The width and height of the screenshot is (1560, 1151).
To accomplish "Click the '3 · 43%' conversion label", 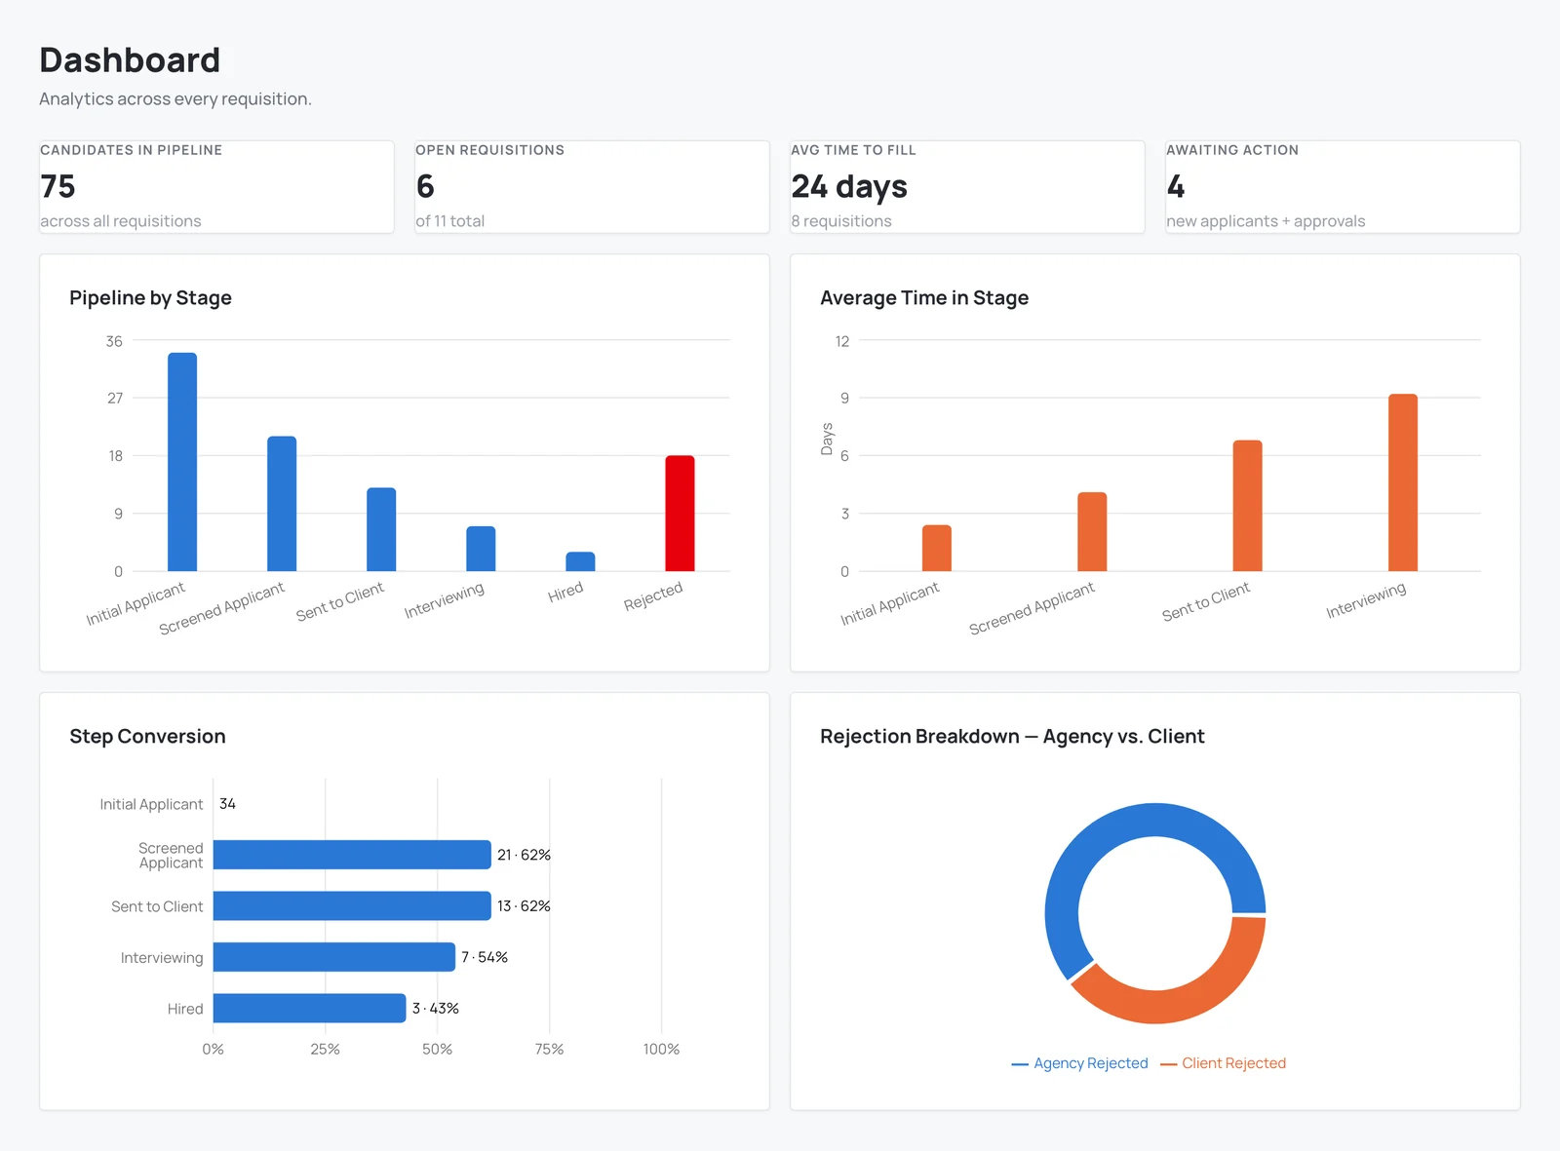I will point(435,1008).
